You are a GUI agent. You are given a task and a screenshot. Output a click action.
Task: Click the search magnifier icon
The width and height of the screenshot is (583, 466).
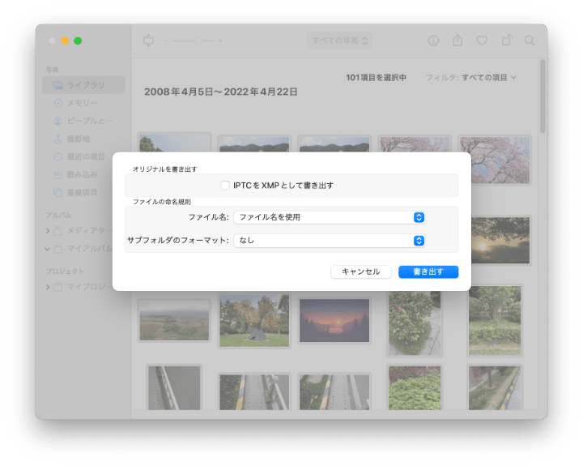point(530,41)
